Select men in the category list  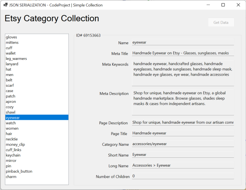[37, 75]
